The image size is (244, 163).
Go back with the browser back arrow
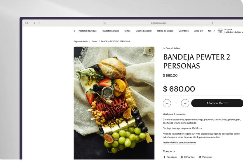point(34,23)
